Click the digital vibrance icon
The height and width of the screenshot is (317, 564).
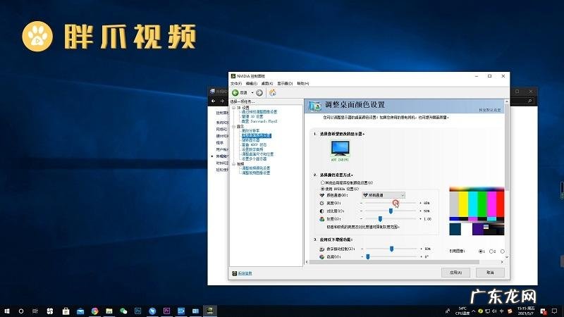click(x=322, y=249)
